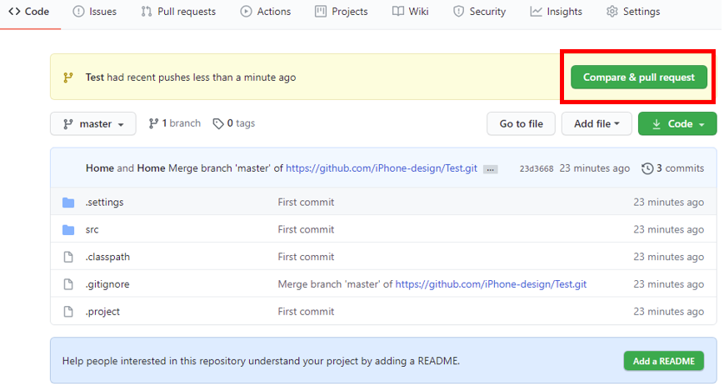This screenshot has height=391, width=724.
Task: Open repository Settings tab
Action: coord(633,12)
